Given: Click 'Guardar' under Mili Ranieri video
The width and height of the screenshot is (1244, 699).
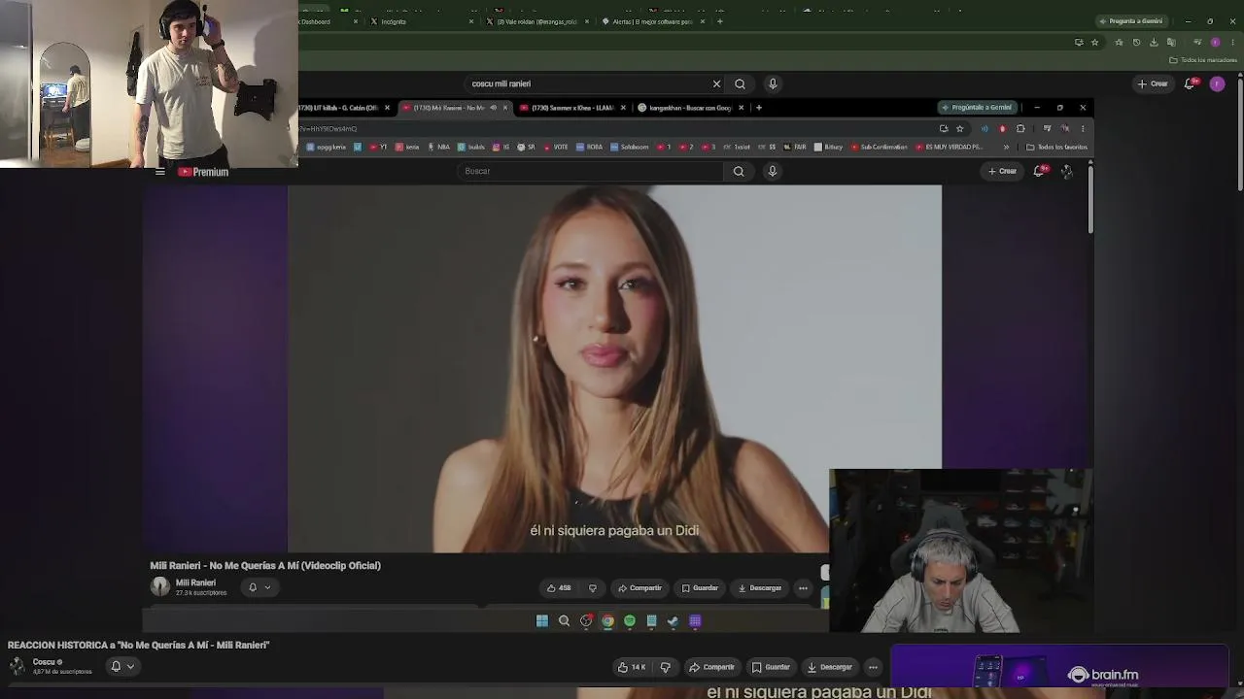Looking at the screenshot, I should [x=700, y=588].
